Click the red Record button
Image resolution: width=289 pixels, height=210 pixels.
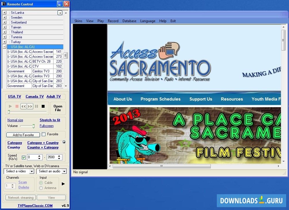[x=17, y=106]
